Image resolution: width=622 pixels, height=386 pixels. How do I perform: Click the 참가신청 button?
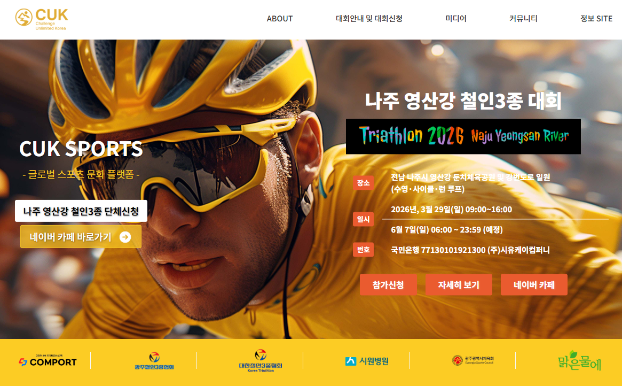[x=388, y=284]
